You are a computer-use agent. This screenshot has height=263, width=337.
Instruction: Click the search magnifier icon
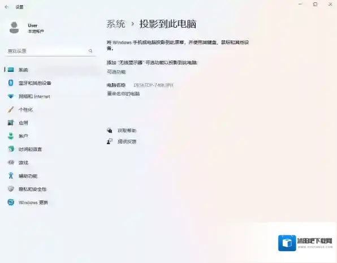pyautogui.click(x=90, y=51)
